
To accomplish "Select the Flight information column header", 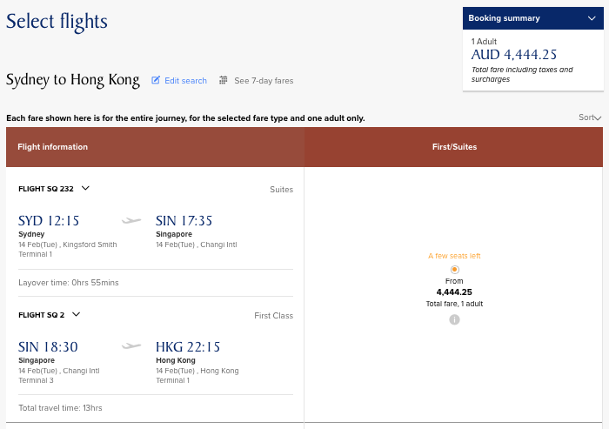I will [x=53, y=147].
